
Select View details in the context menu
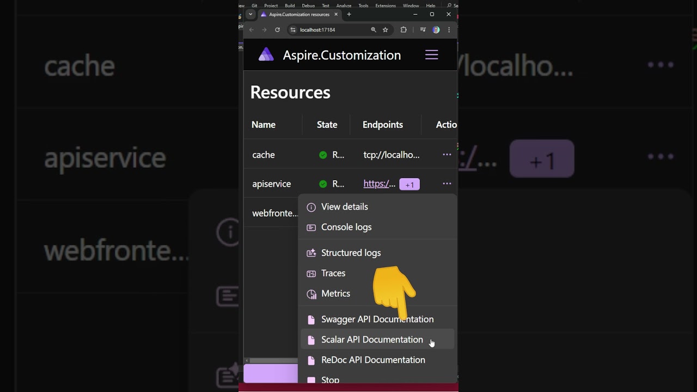378,207
